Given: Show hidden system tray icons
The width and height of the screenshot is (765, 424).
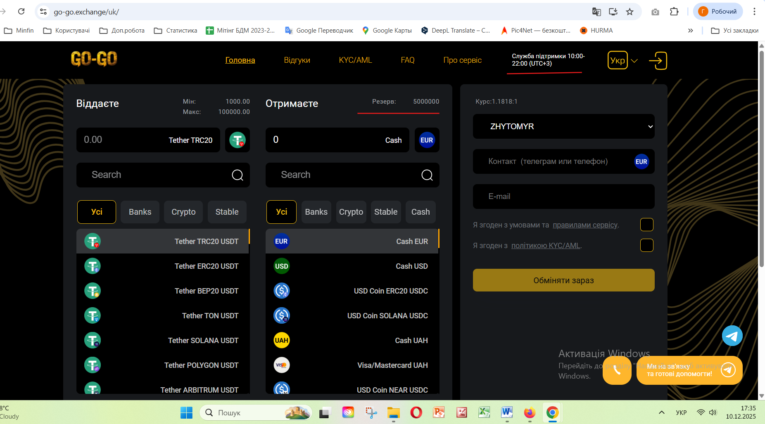Looking at the screenshot, I should coord(661,412).
